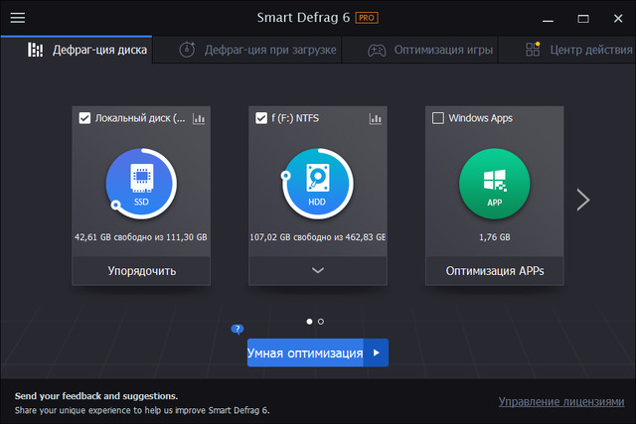Viewport: 636px width, 424px height.
Task: Open Умная оптимизация dropdown arrow
Action: click(x=376, y=353)
